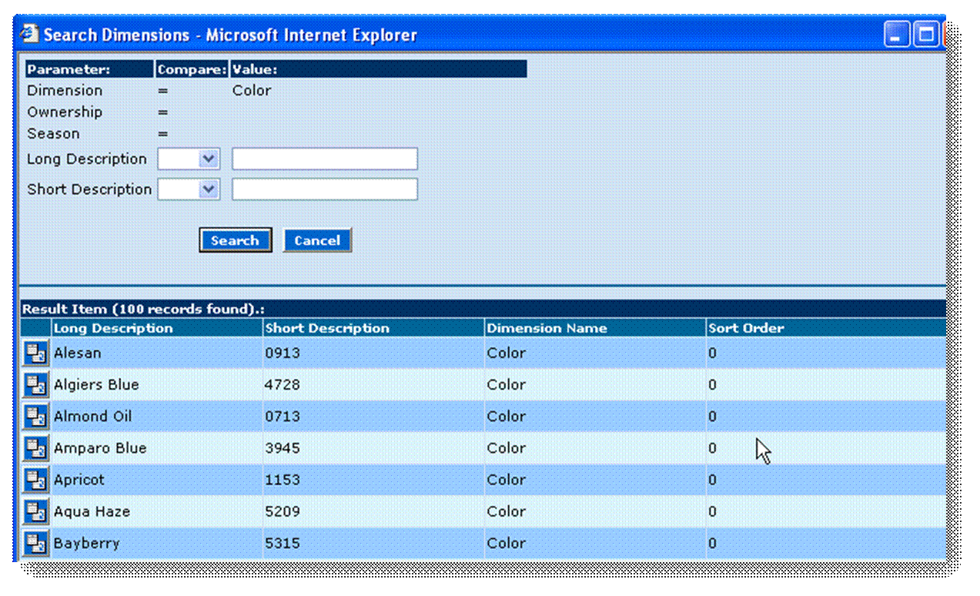Click short description code 0913
This screenshot has width=980, height=596.
pos(282,353)
